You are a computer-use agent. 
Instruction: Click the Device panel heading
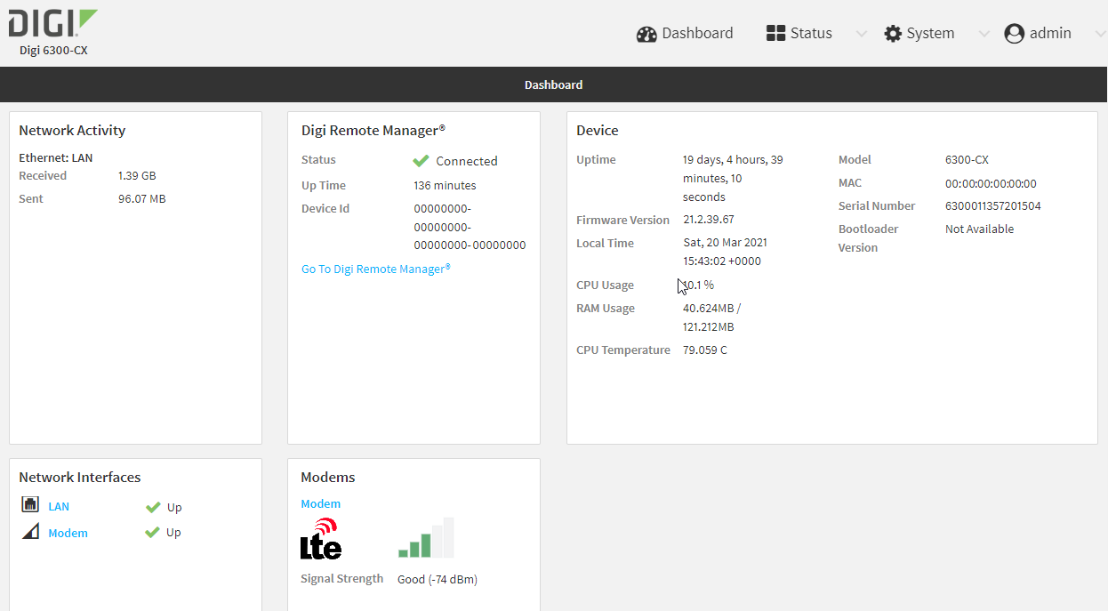tap(598, 131)
